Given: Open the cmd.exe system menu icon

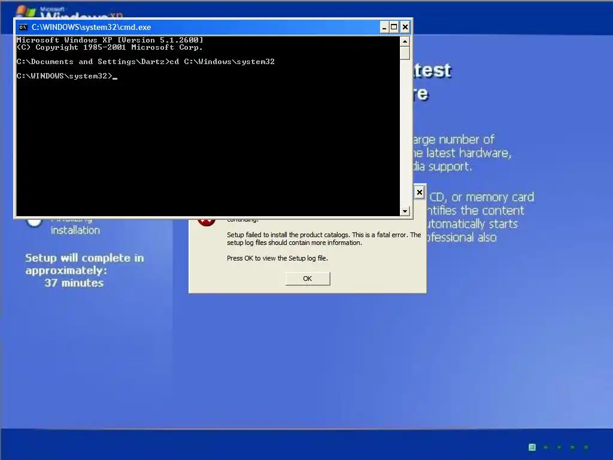Looking at the screenshot, I should point(23,27).
